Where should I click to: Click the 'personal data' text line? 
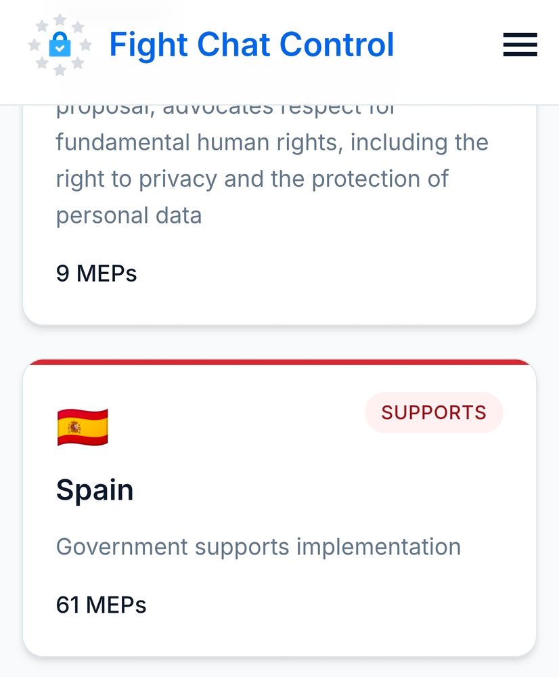tap(129, 216)
